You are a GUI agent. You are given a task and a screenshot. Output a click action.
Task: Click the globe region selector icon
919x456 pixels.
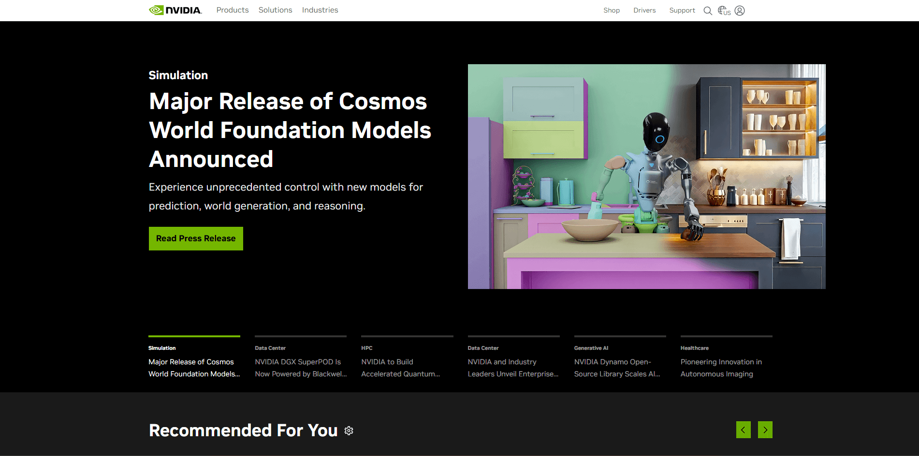pos(724,11)
